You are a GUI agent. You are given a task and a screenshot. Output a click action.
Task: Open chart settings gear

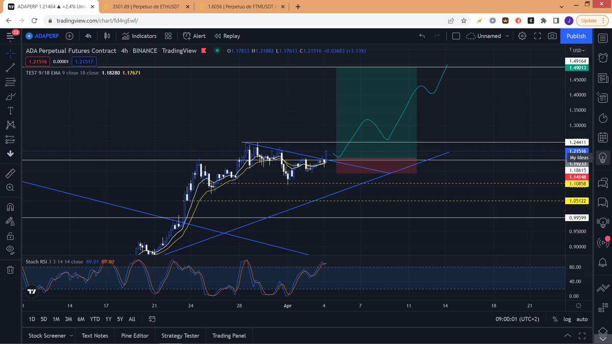tap(522, 36)
